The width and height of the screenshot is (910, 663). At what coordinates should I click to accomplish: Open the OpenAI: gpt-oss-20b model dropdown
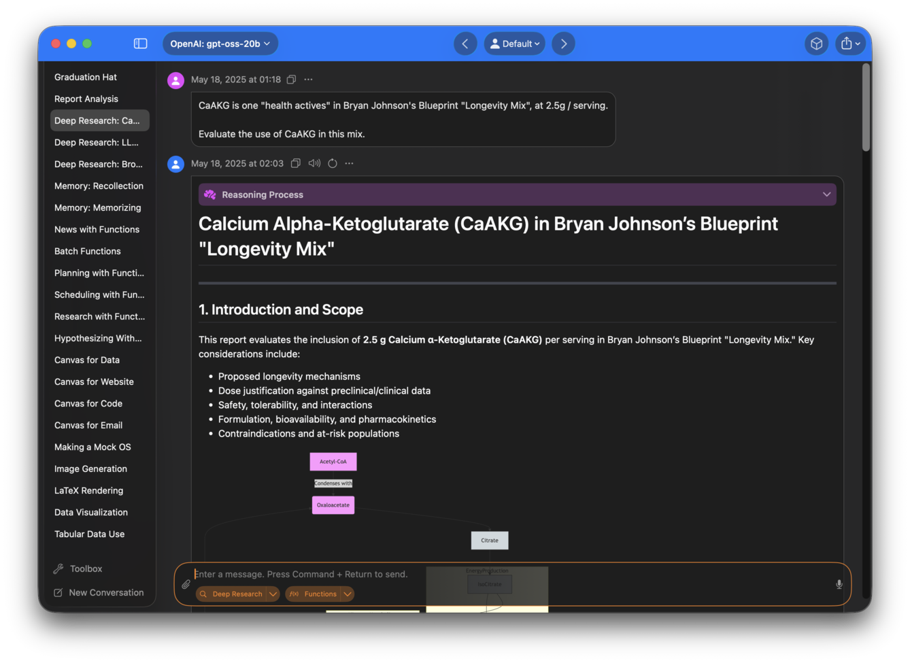click(220, 44)
